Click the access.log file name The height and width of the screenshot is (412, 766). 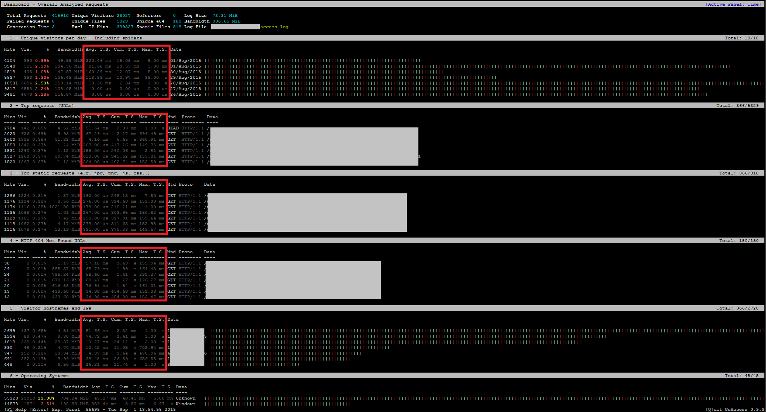click(x=274, y=27)
